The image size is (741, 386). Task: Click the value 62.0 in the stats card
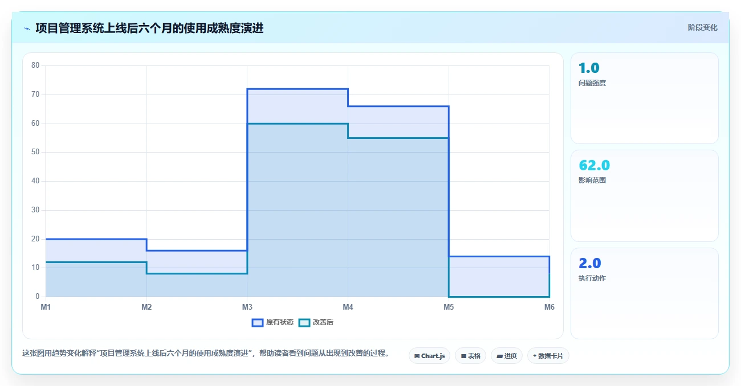point(594,166)
